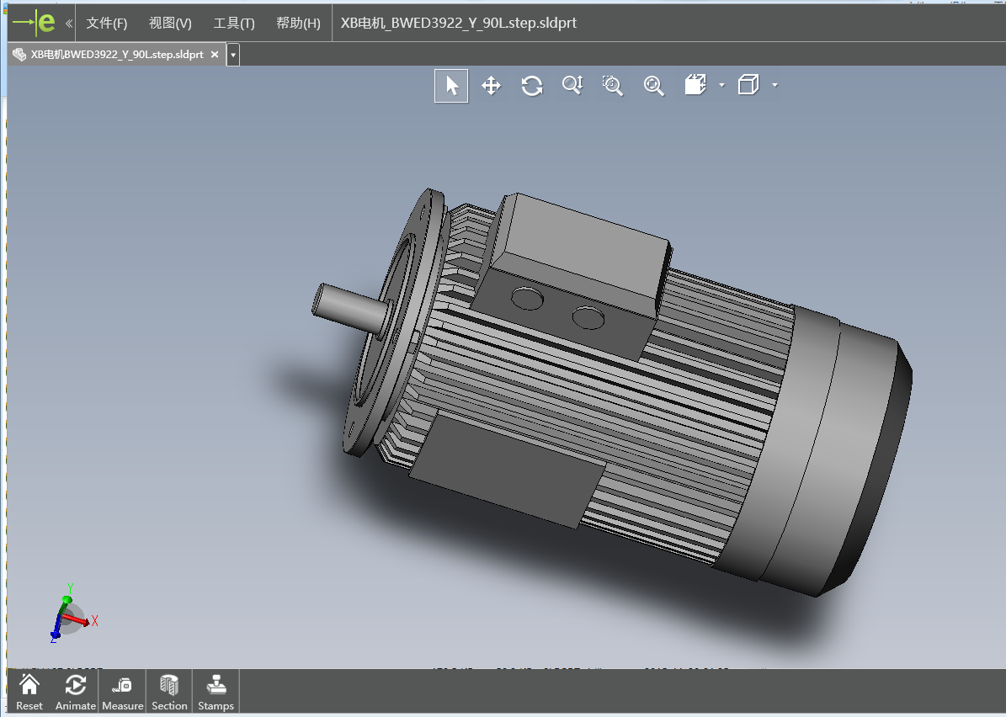
Task: Open the 工具(T) menu
Action: tap(233, 23)
